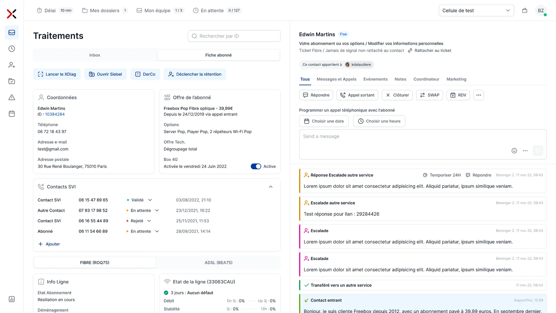The height and width of the screenshot is (313, 556).
Task: Select the ADSL (BEA75) tab
Action: click(218, 263)
